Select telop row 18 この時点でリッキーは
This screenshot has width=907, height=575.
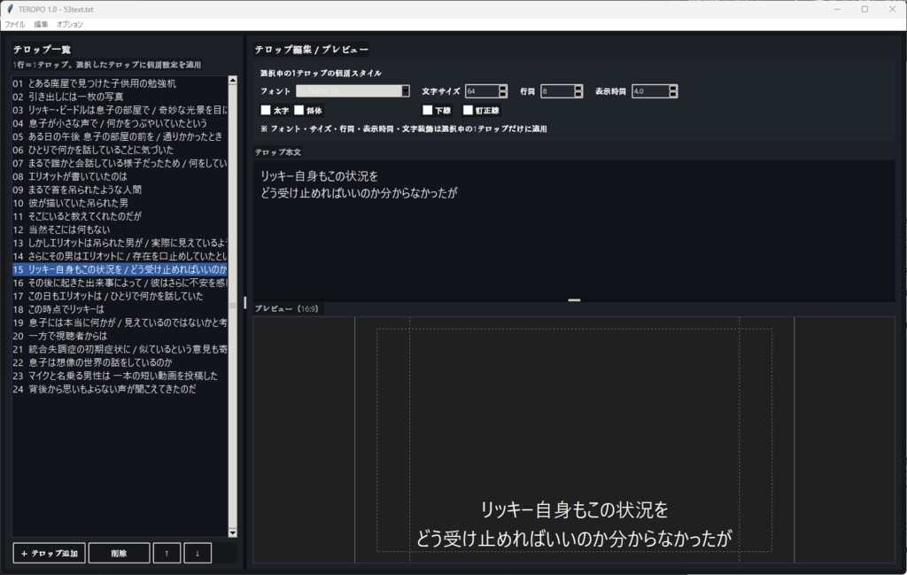pyautogui.click(x=120, y=309)
